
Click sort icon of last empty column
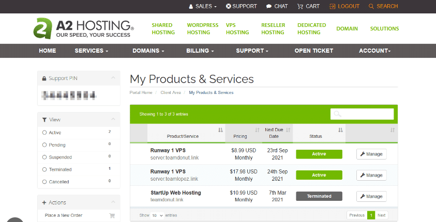click(x=393, y=130)
